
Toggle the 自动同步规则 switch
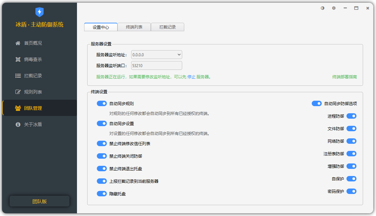102,103
